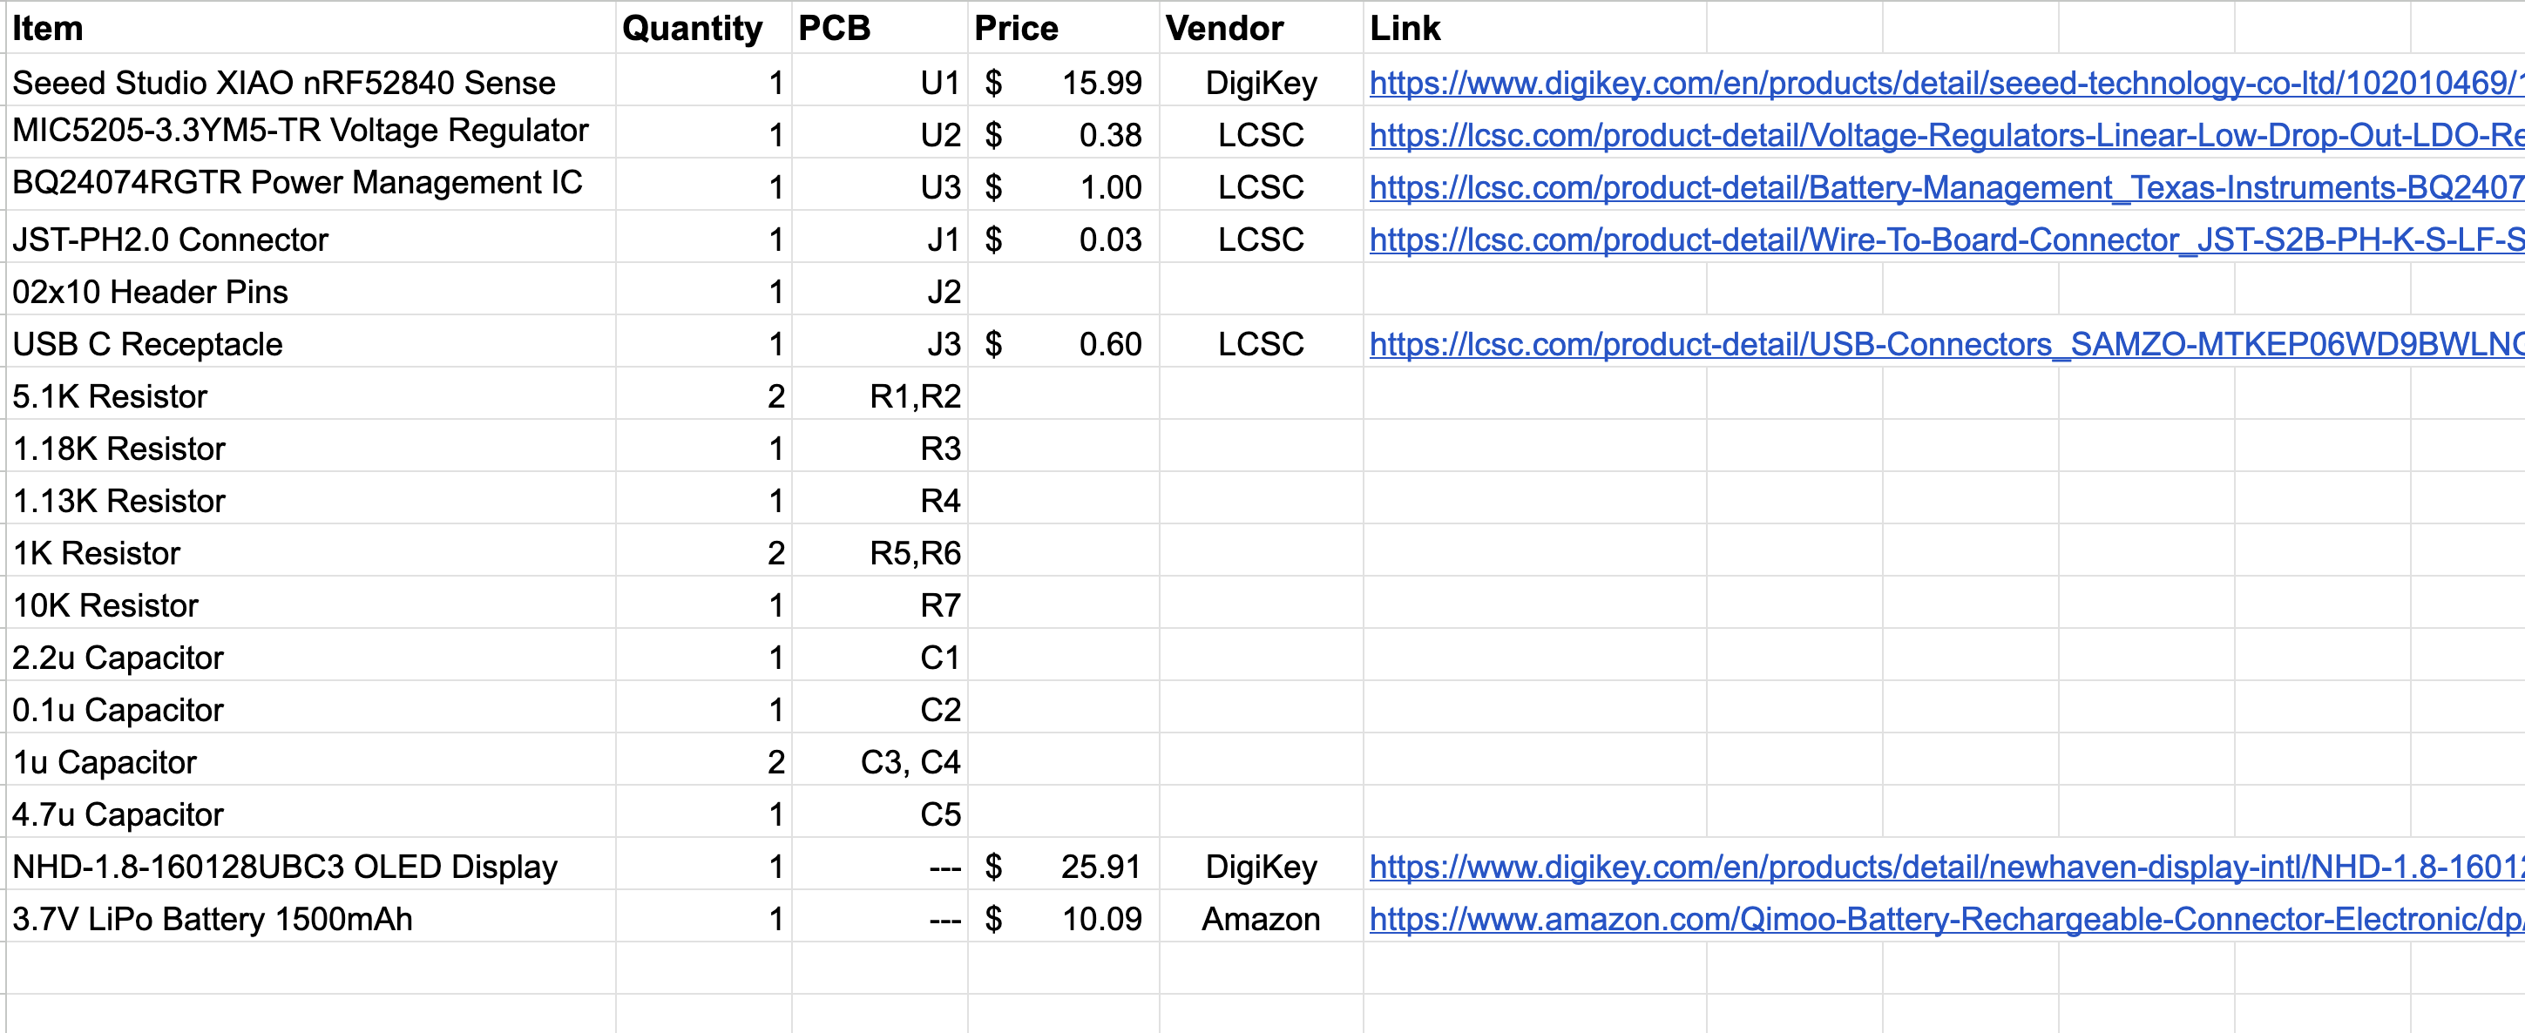Open the LCSC voltage regulator link
Viewport: 2525px width, 1033px height.
[1941, 134]
